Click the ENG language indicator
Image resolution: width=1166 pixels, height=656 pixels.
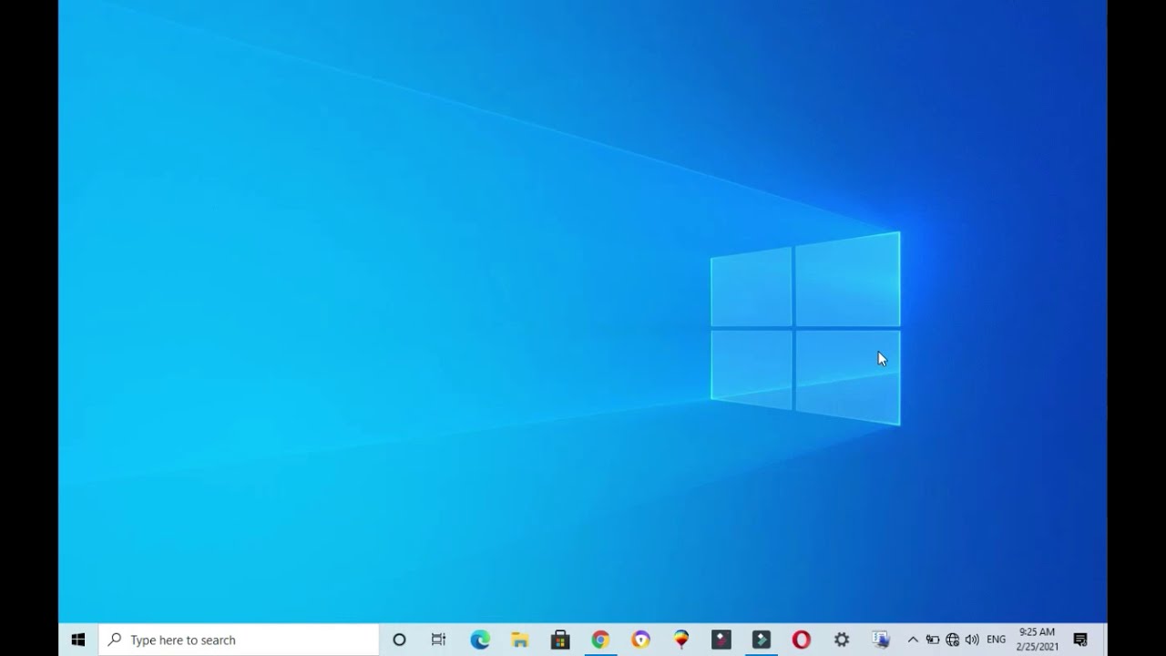pyautogui.click(x=996, y=640)
